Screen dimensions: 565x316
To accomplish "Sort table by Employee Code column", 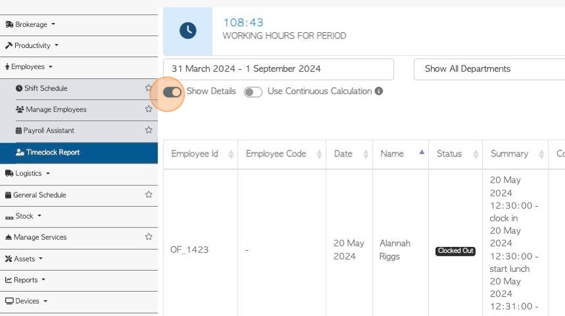I will (x=282, y=154).
